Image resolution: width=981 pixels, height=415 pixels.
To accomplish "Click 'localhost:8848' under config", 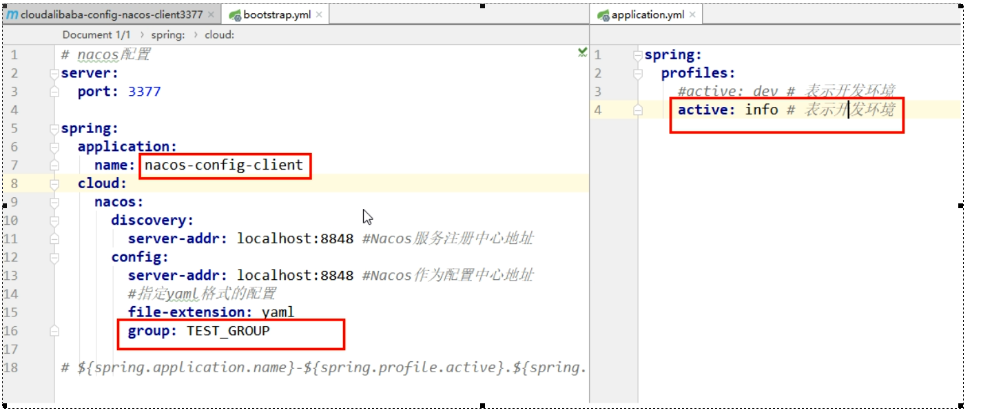I will coord(295,275).
